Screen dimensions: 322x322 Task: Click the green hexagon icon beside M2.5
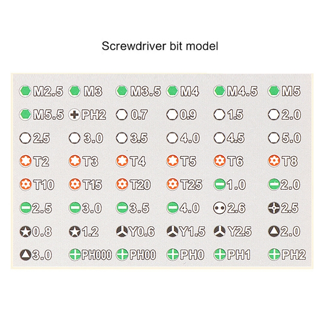pos(25,91)
